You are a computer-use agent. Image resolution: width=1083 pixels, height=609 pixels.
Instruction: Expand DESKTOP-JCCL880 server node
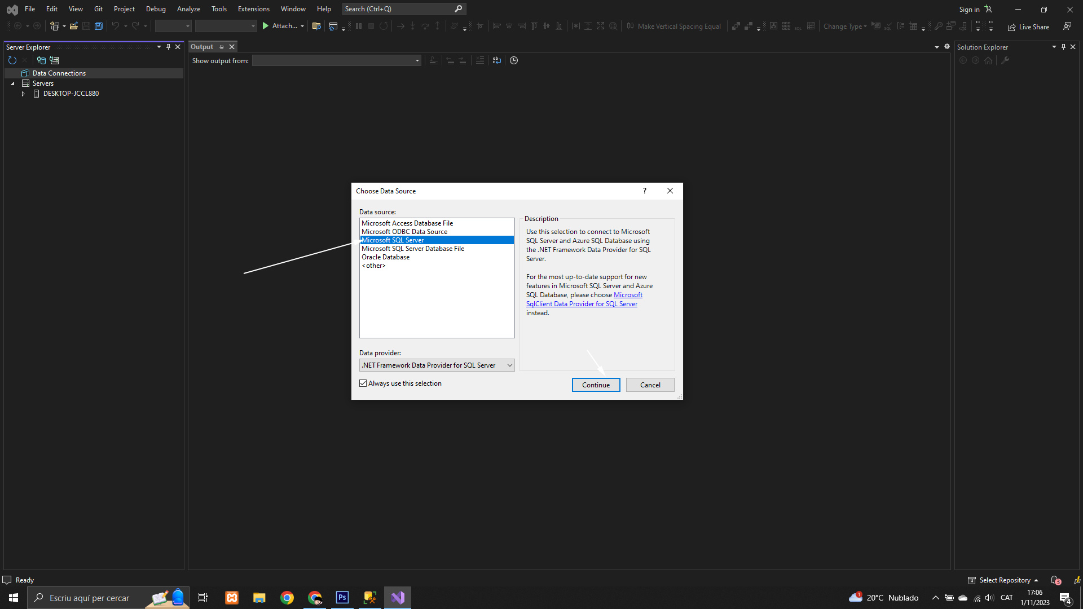coord(23,94)
